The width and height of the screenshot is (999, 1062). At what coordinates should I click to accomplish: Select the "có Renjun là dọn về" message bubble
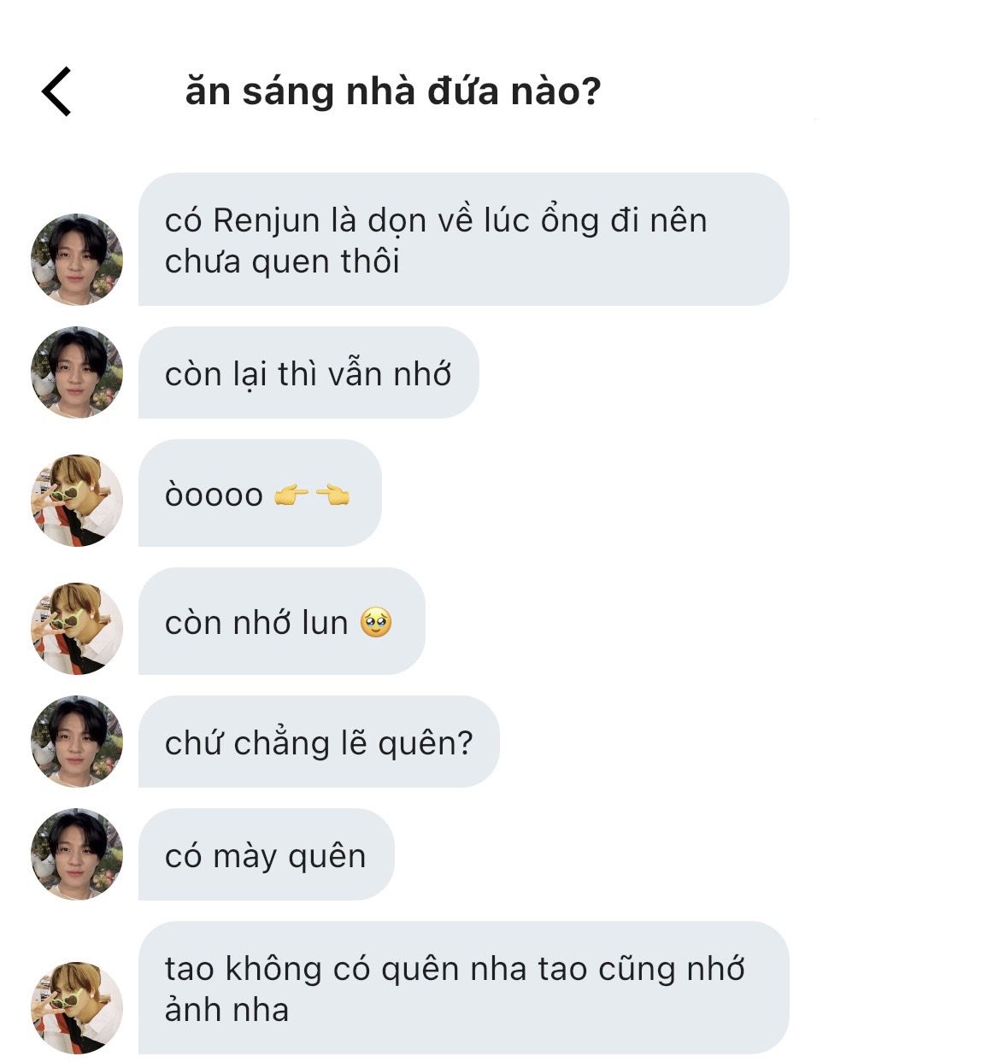coord(462,240)
